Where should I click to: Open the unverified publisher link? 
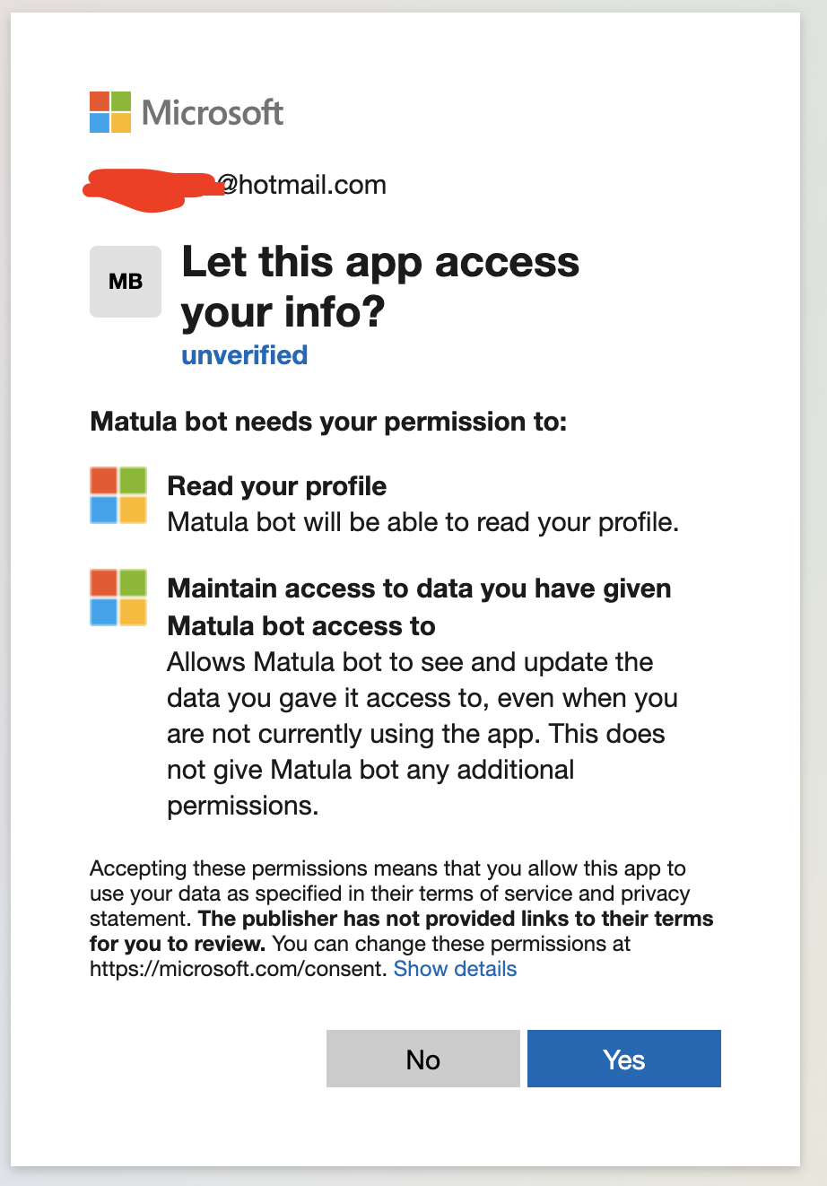click(244, 355)
